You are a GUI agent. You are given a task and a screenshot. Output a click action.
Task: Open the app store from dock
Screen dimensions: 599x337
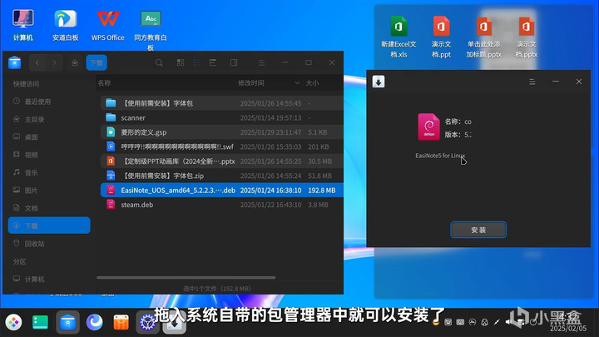coord(121,323)
